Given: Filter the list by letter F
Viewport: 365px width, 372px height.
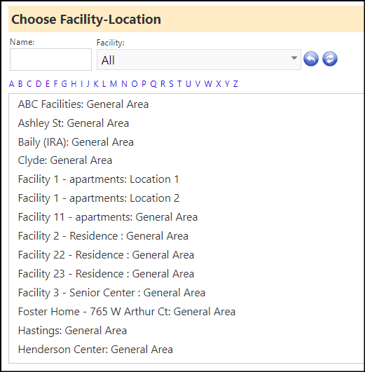Looking at the screenshot, I should (55, 84).
